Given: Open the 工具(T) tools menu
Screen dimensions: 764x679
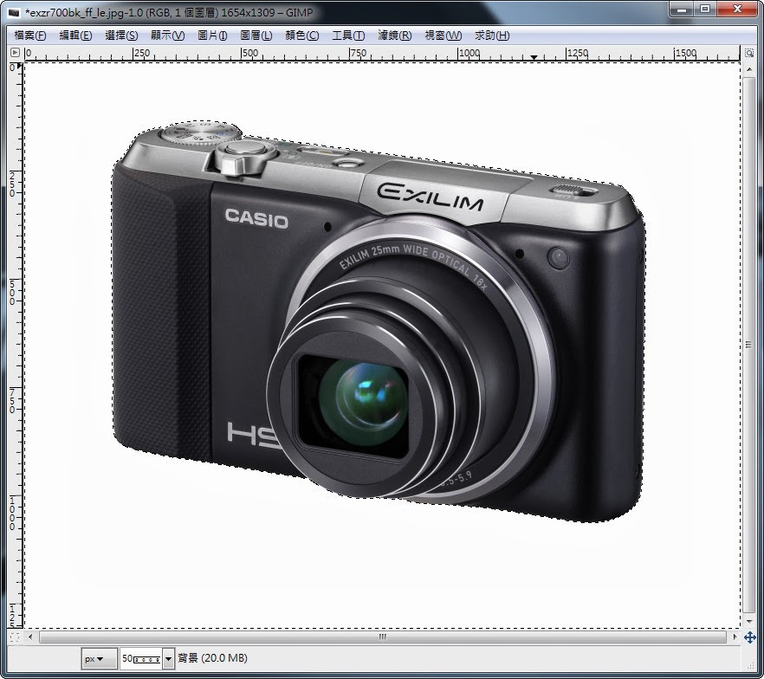Looking at the screenshot, I should (x=348, y=36).
